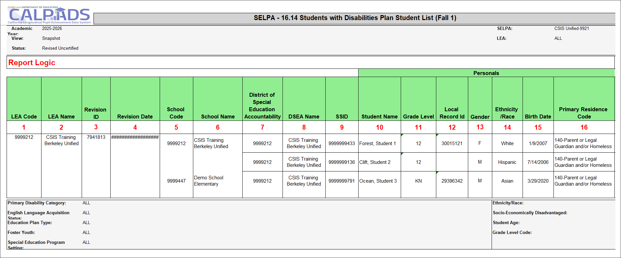Click the SSID 9999999433 cell

point(342,143)
